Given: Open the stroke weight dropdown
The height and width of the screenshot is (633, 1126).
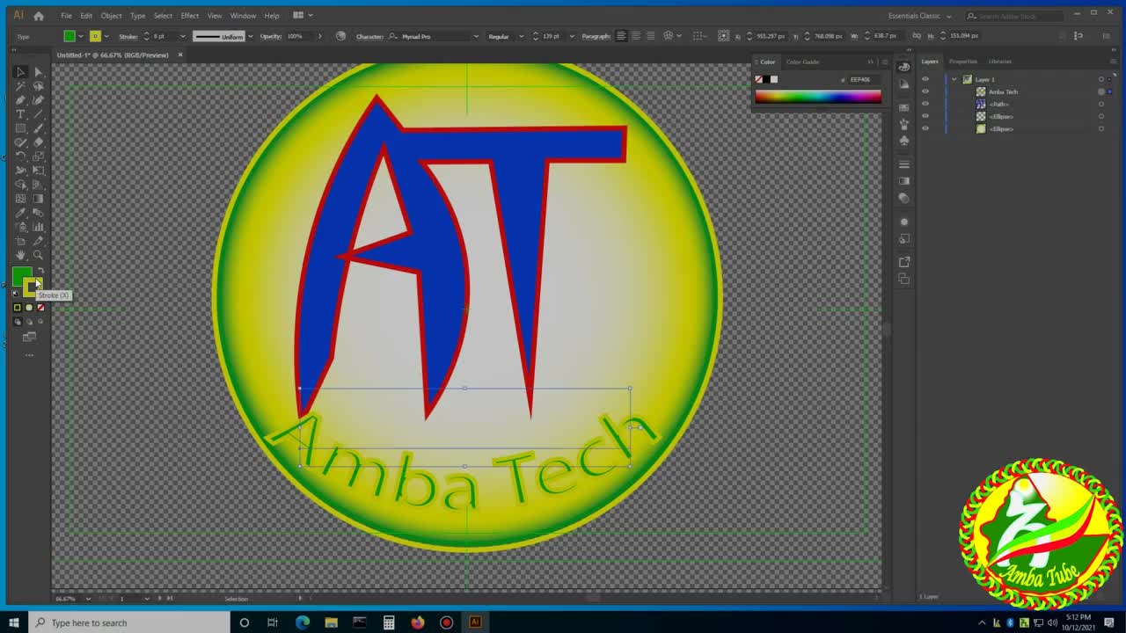Looking at the screenshot, I should tap(182, 36).
